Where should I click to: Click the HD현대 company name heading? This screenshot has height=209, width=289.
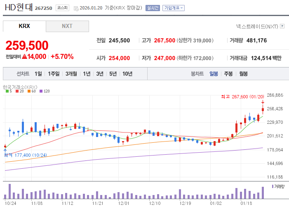pos(19,7)
